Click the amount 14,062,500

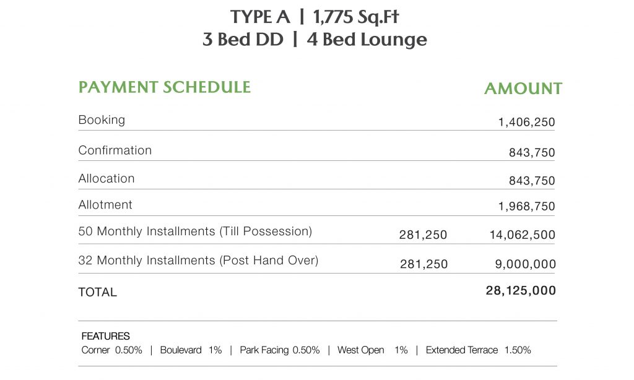pos(523,235)
